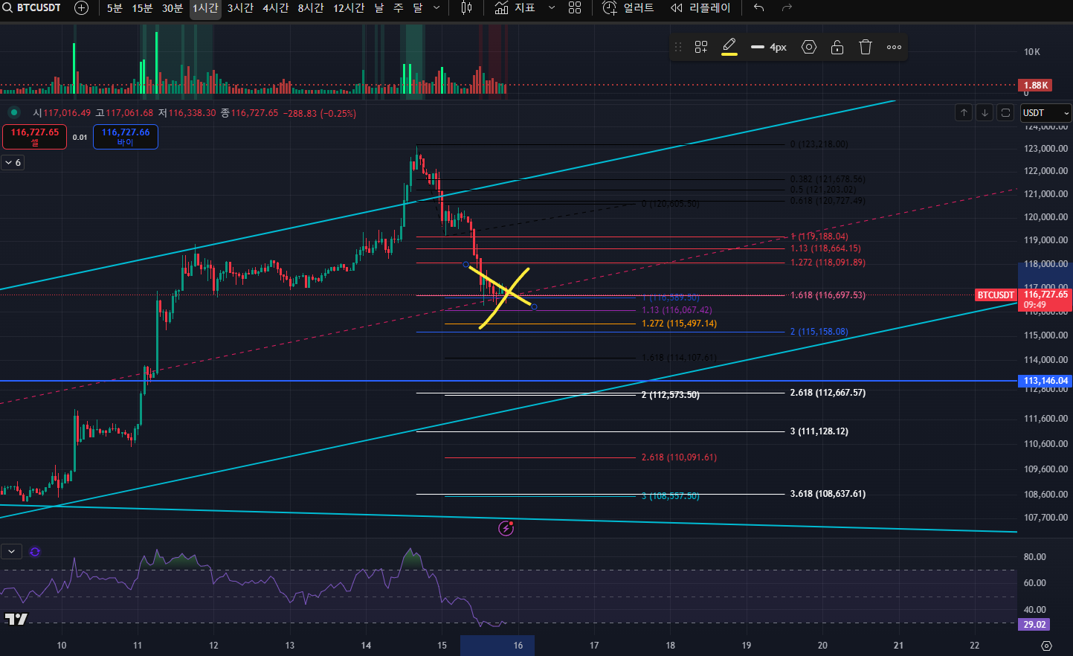Switch to the 30분 interval
The image size is (1073, 656).
tap(173, 7)
